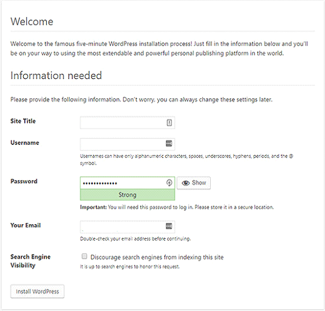Viewport: 325px width, 311px height.
Task: Click the Install WordPress button
Action: click(37, 292)
